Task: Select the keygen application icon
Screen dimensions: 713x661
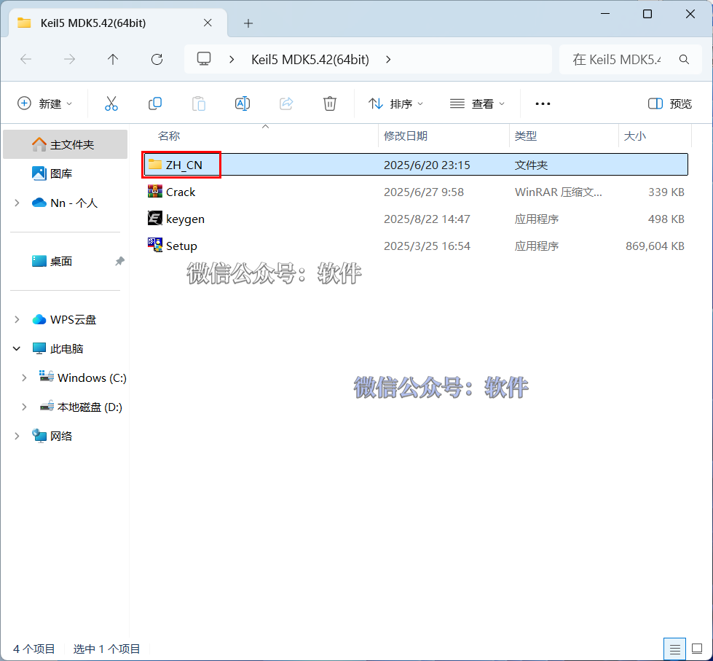Action: pos(155,219)
